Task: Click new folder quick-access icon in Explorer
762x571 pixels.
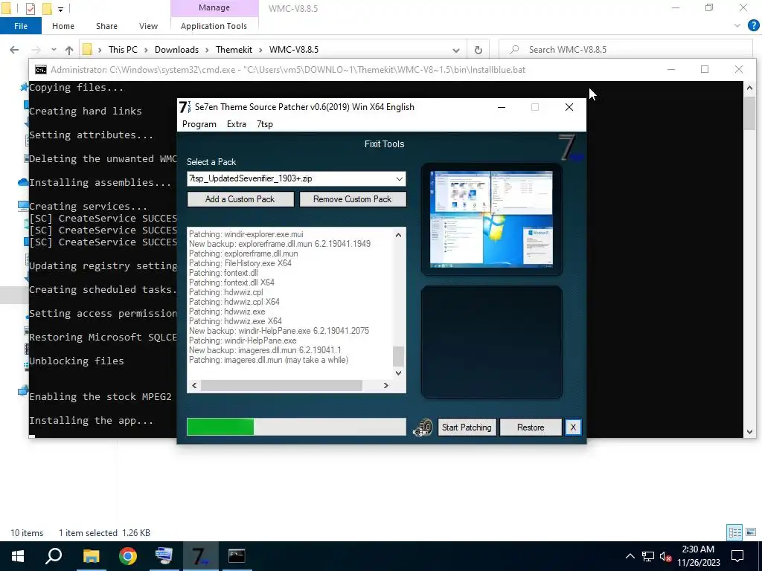Action: (x=47, y=8)
